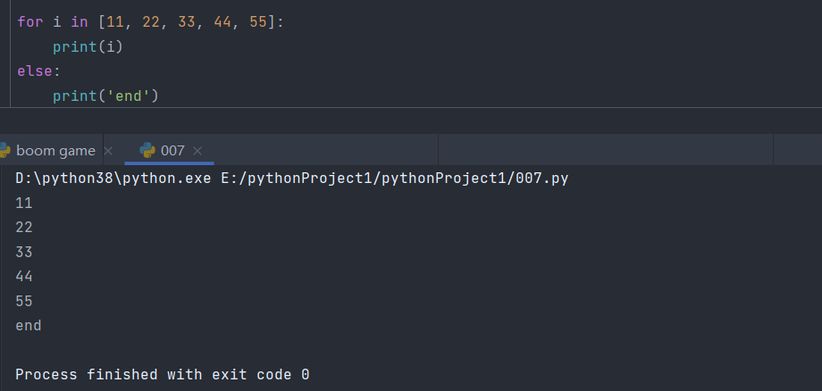This screenshot has height=391, width=822.
Task: Click the 'end' string literal in code
Action: pos(130,96)
